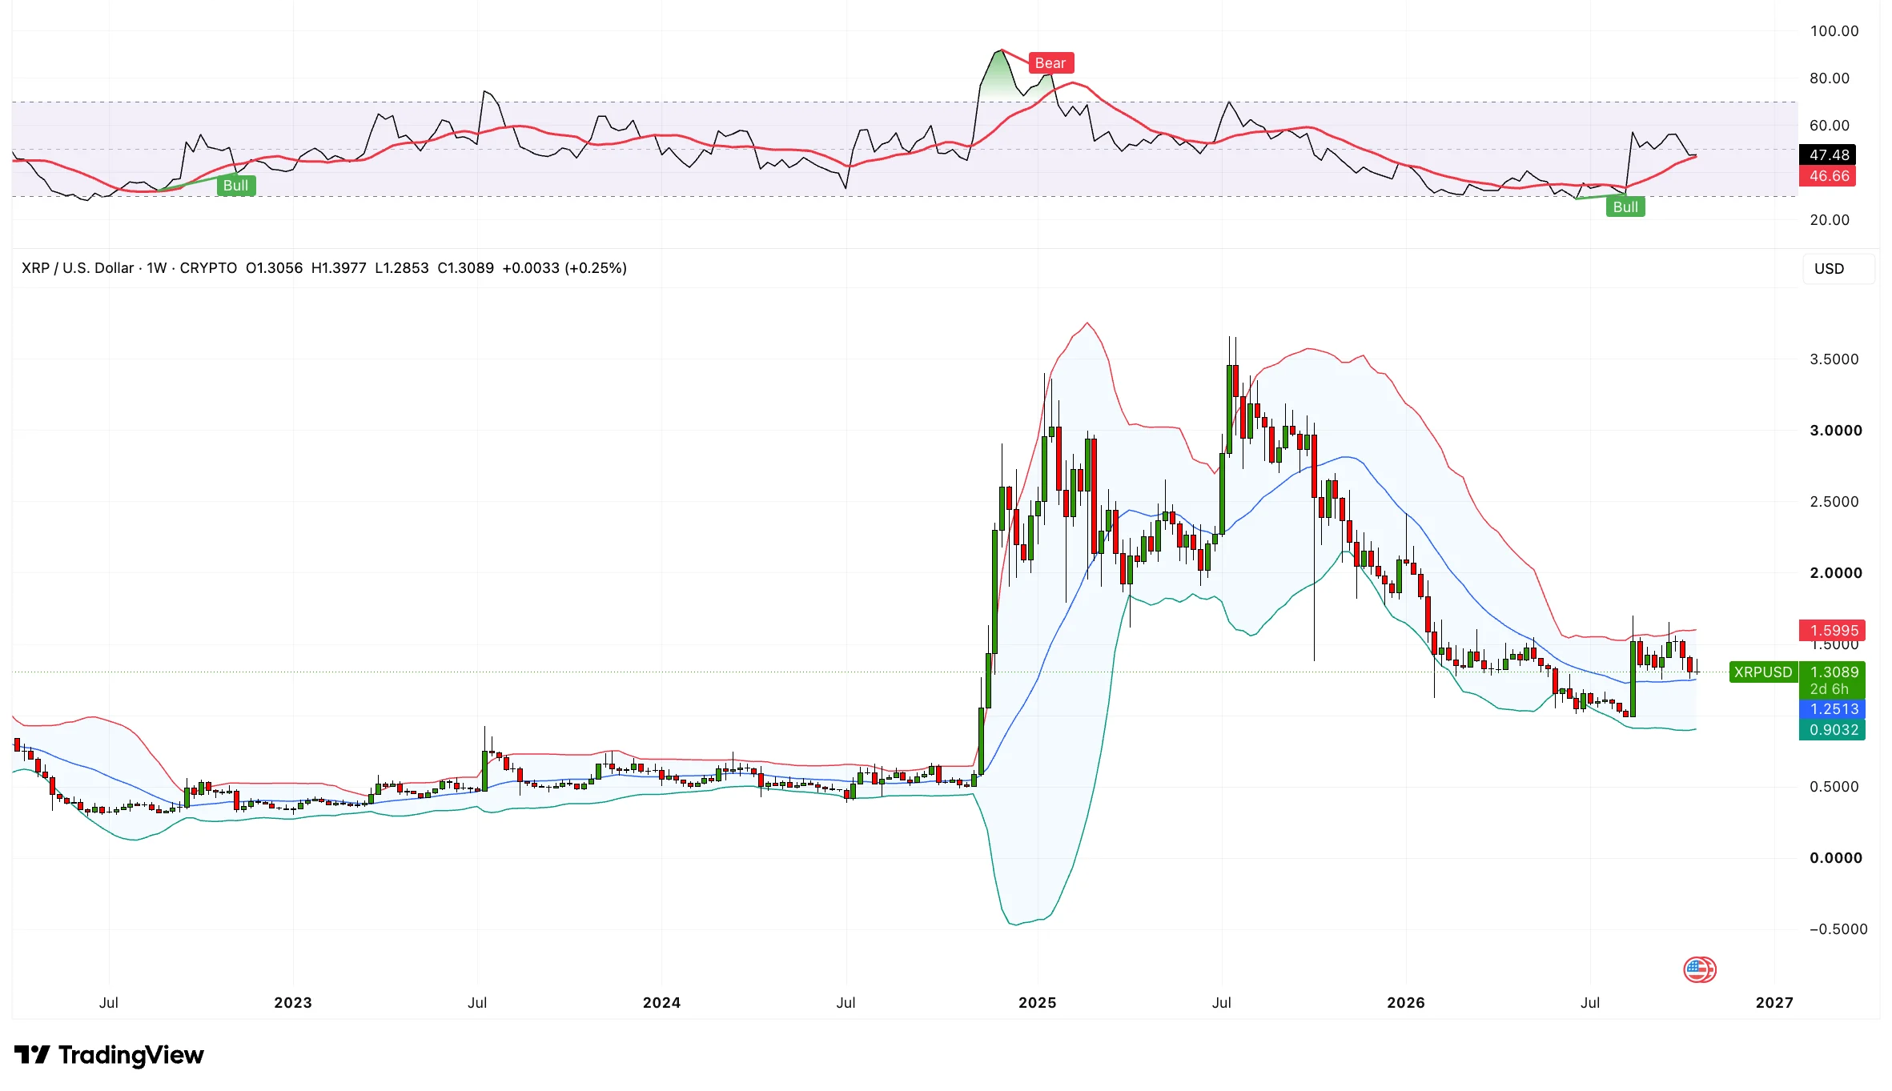The height and width of the screenshot is (1091, 1892).
Task: Click the 60.00 RSI scale label
Action: tap(1830, 126)
